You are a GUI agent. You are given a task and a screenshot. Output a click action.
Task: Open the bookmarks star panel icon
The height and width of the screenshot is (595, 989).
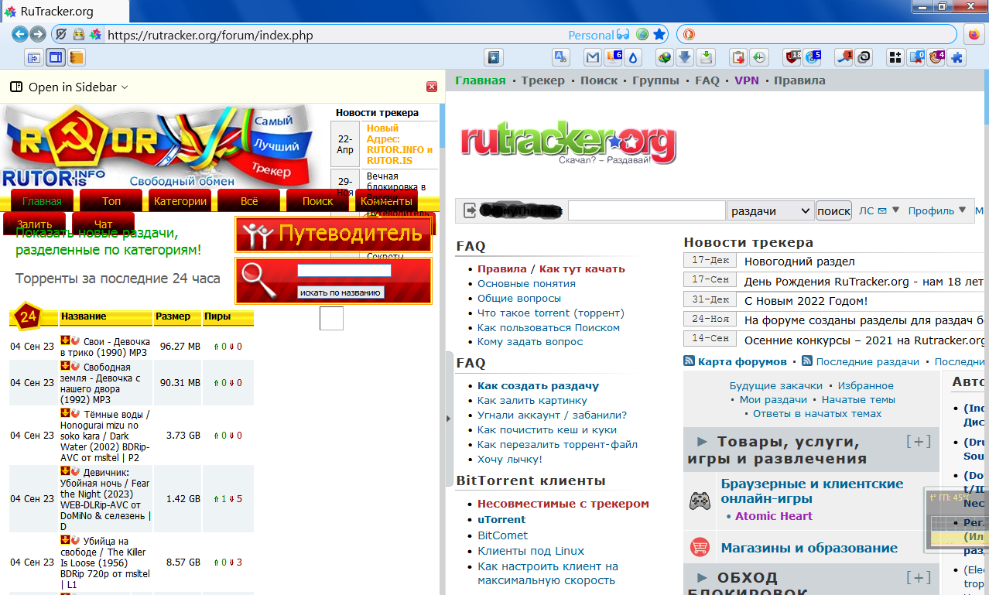[x=494, y=57]
